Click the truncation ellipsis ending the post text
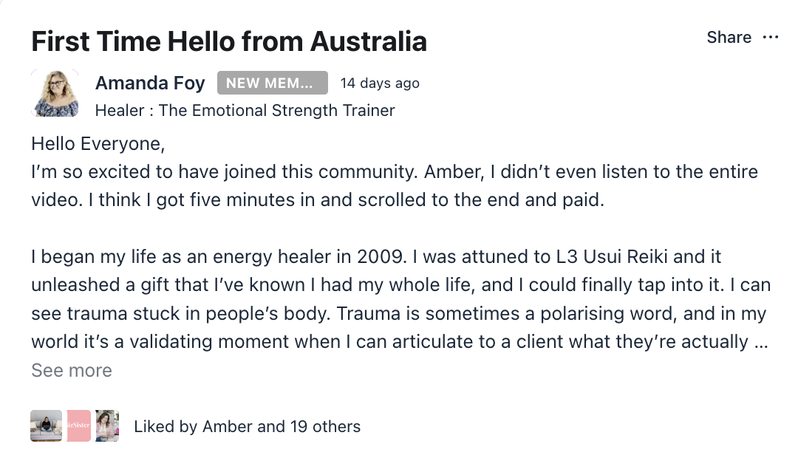 (762, 343)
